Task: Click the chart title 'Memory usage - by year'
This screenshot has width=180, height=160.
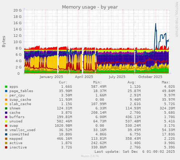Action: click(90, 7)
